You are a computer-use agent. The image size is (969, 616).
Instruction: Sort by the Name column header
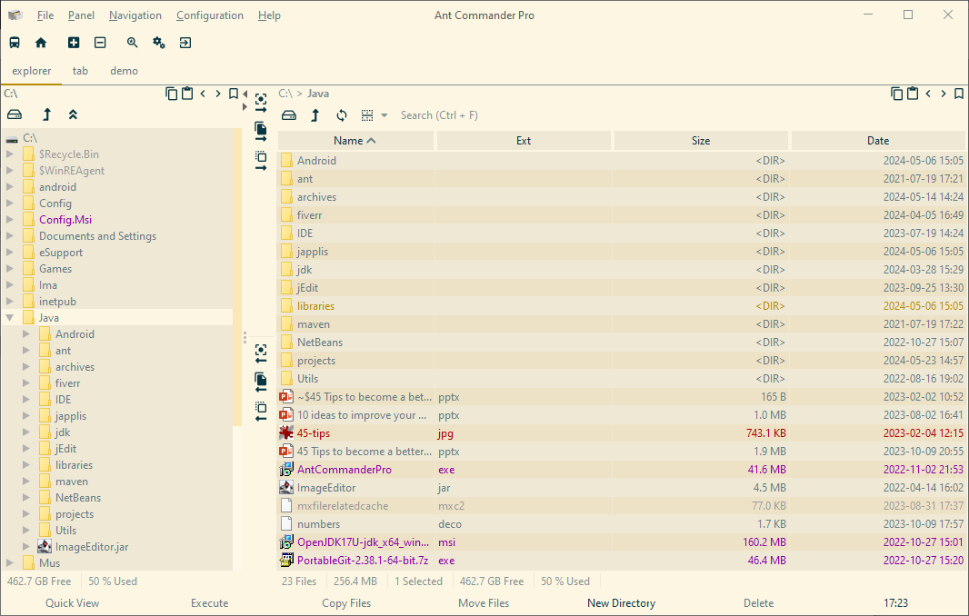click(355, 141)
